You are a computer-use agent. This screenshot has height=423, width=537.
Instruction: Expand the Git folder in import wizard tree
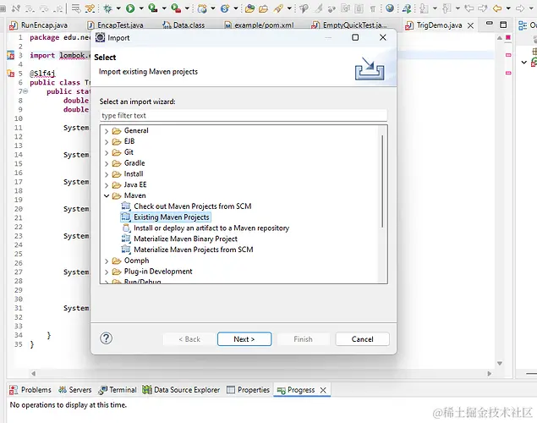click(107, 153)
